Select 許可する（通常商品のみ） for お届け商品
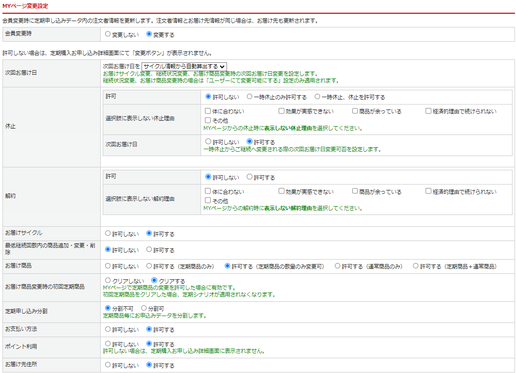The width and height of the screenshot is (516, 373). 338,266
